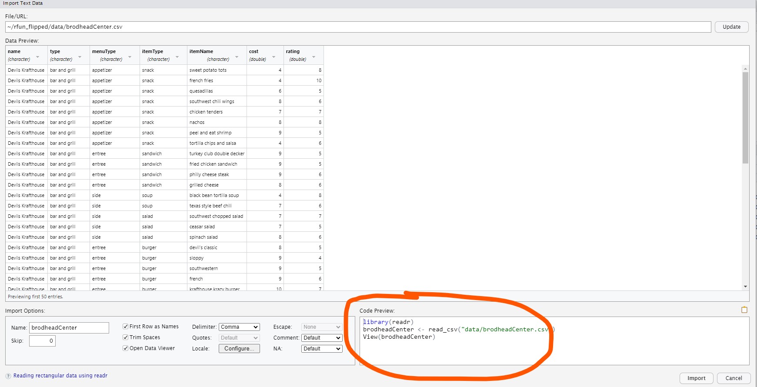
Task: Click the data preview vertical scrollbar thumb
Action: pyautogui.click(x=745, y=117)
